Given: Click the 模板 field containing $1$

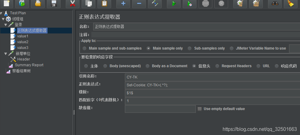Looking at the screenshot, I should click(x=212, y=93).
